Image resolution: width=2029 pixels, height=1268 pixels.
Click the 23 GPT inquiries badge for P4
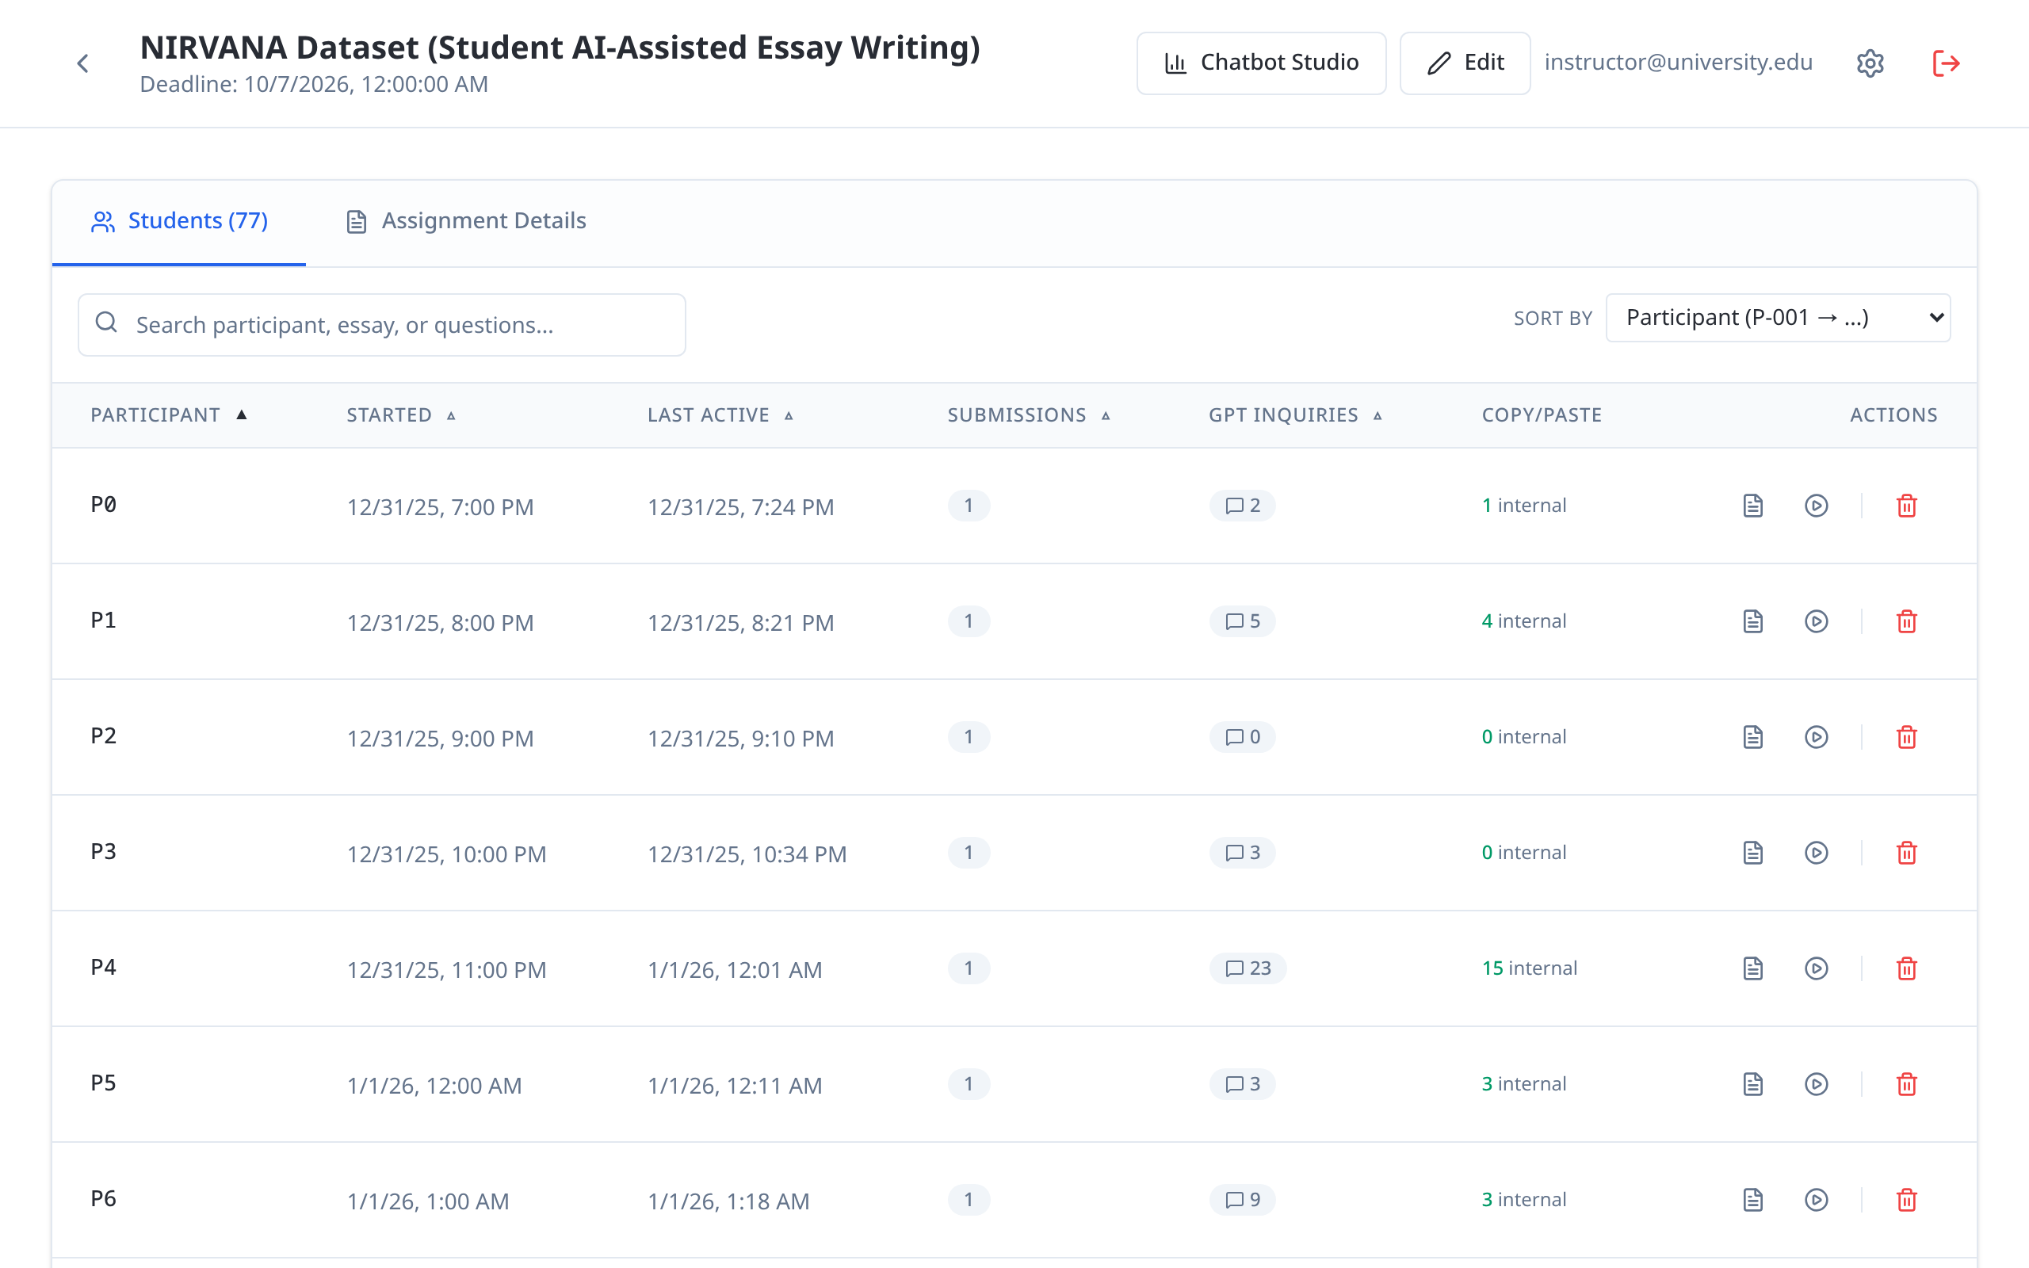tap(1248, 968)
